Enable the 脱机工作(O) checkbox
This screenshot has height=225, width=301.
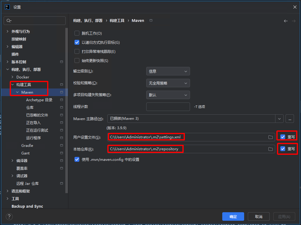click(77, 33)
